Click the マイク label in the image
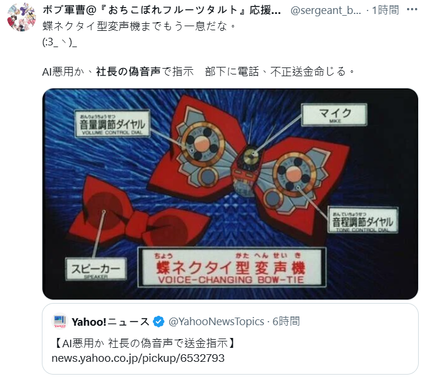This screenshot has height=381, width=428. tap(334, 115)
